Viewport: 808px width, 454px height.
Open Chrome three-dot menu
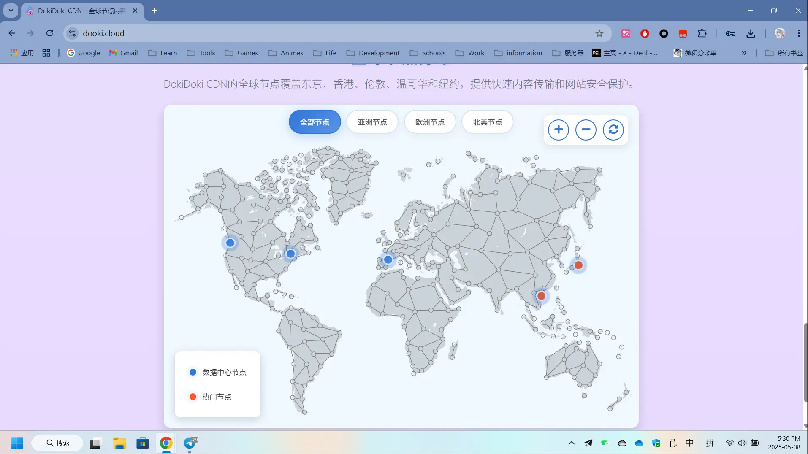point(799,33)
